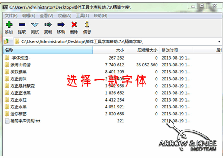Click the Copy (复制) toolbar arrow
The height and width of the screenshot is (158, 223).
coord(48,25)
